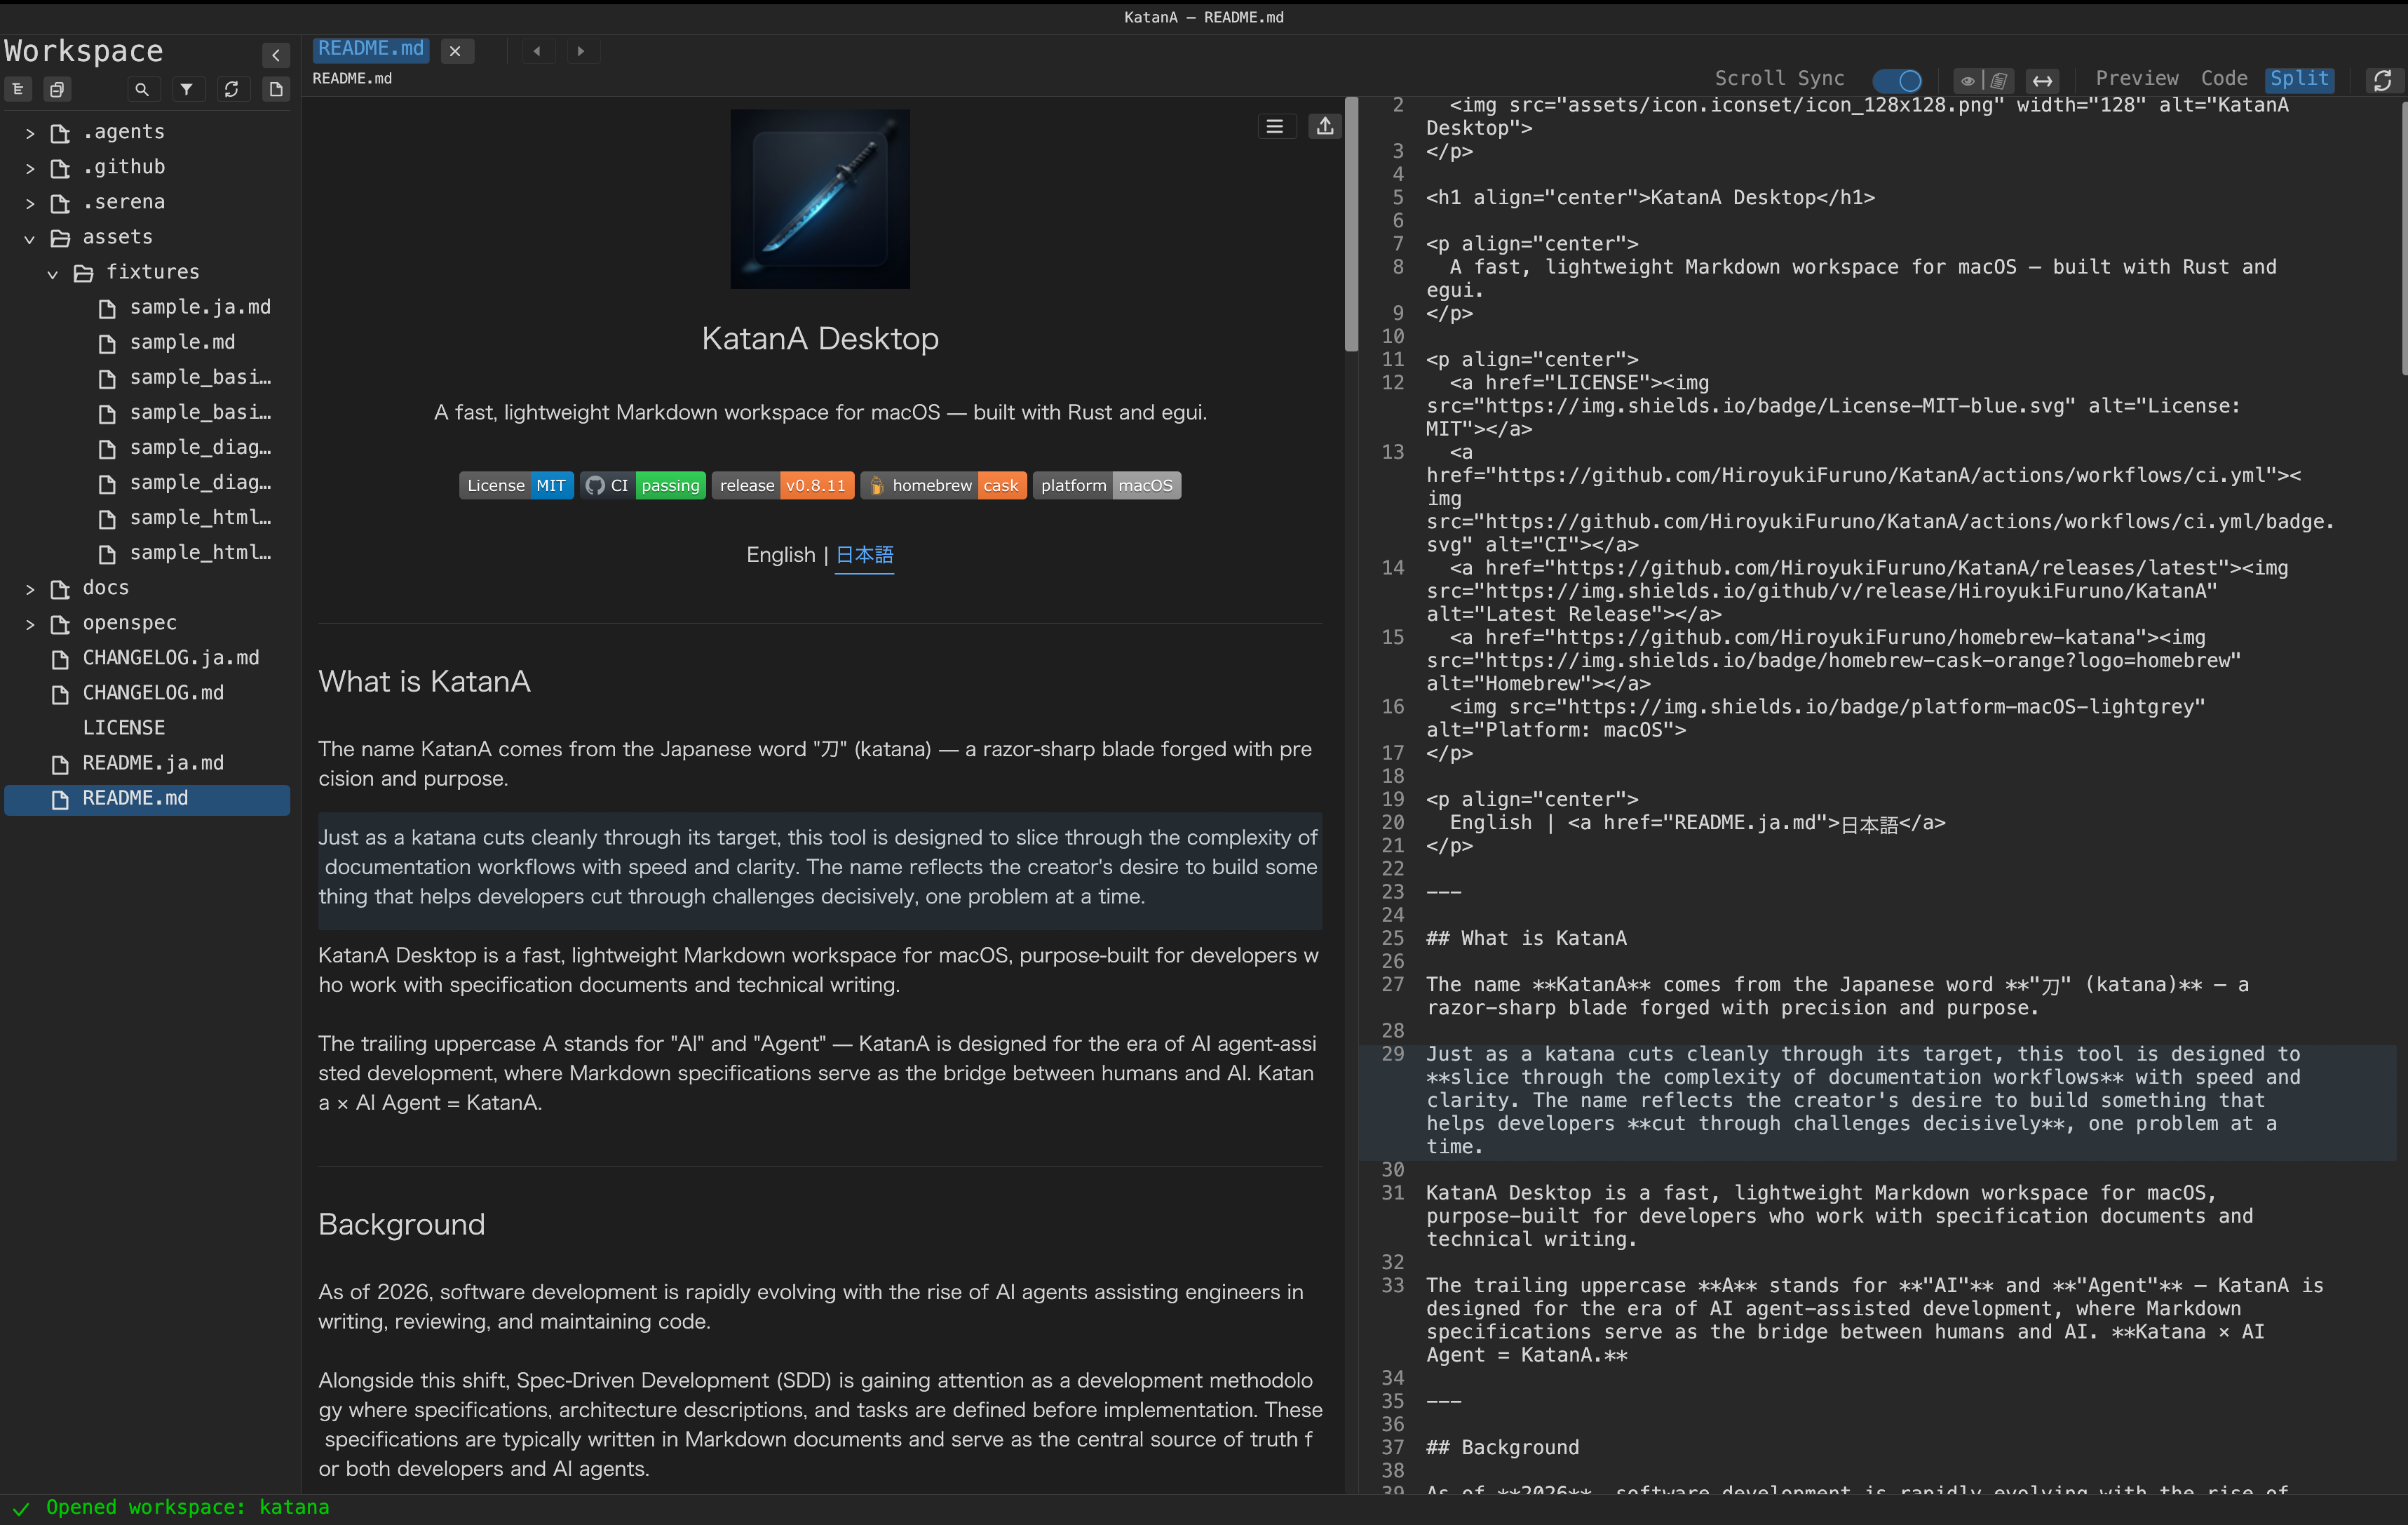Expand the .github folder
2408x1525 pixels.
click(30, 167)
